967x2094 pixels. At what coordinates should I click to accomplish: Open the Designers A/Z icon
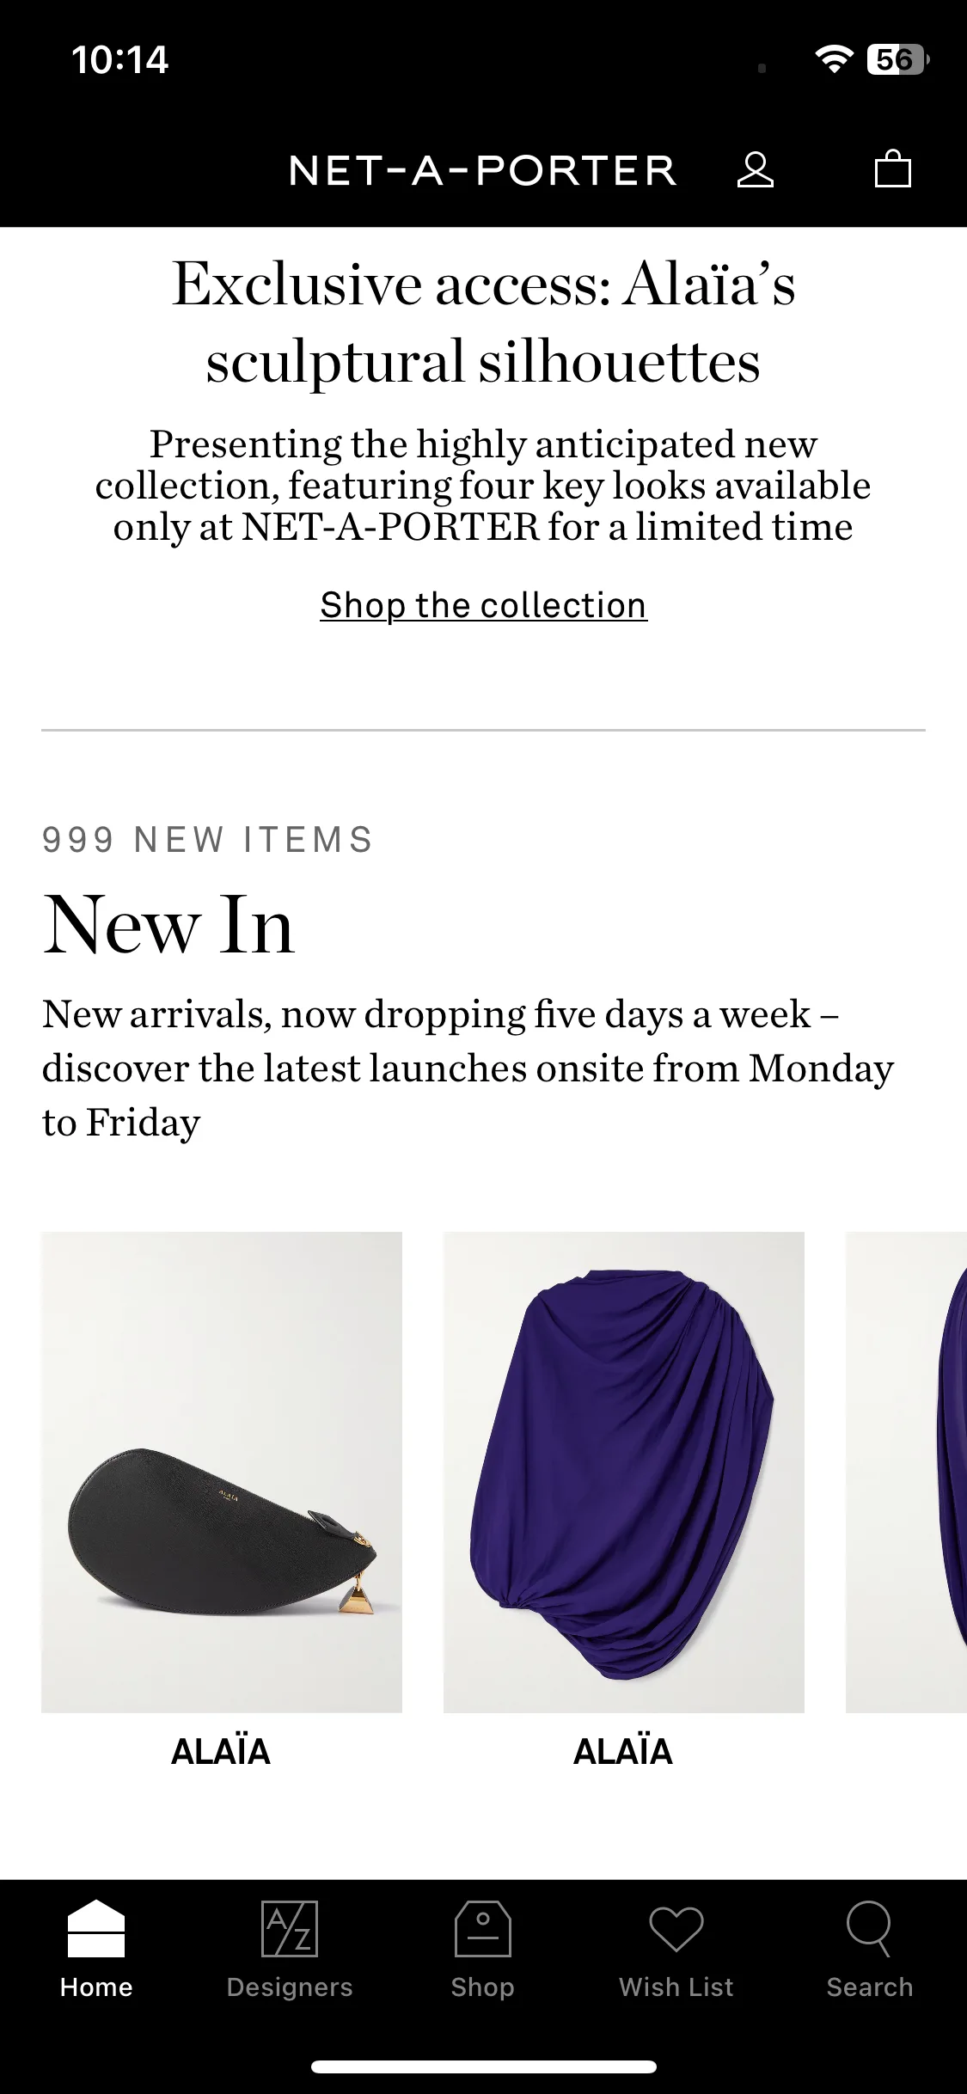pyautogui.click(x=290, y=1928)
